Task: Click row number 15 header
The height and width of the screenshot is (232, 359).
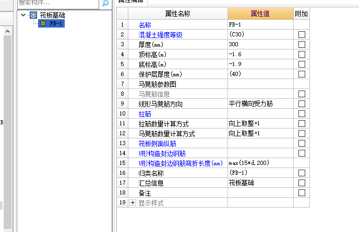Action: (123, 163)
